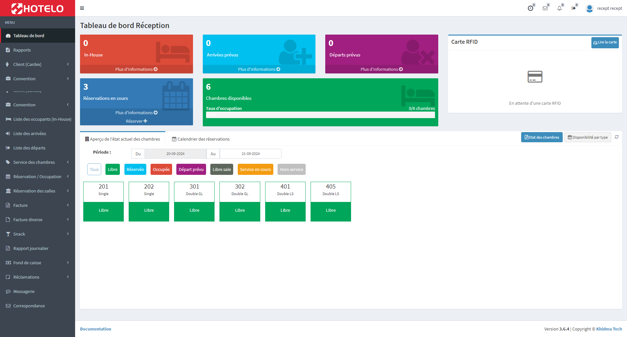Click the Lire la carte button
Image resolution: width=627 pixels, height=337 pixels.
coord(605,42)
